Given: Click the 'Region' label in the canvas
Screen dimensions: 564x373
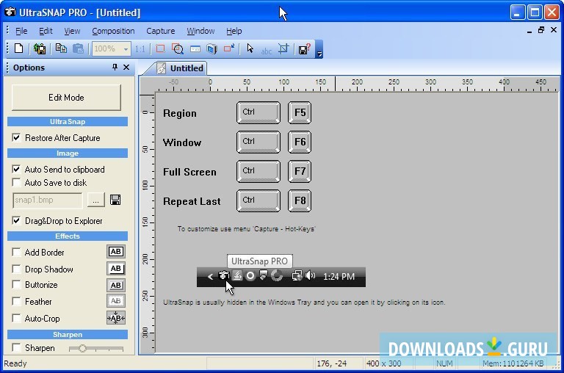Looking at the screenshot, I should click(x=180, y=113).
